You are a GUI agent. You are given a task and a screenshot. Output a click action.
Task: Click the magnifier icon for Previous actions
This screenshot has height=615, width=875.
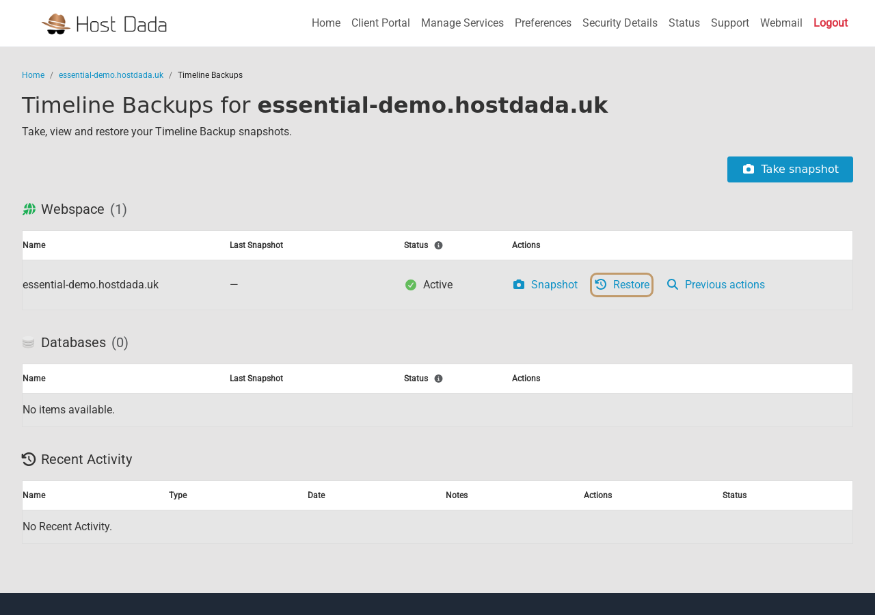(x=673, y=285)
